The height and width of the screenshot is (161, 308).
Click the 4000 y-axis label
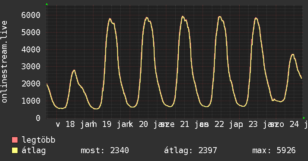pos(31,49)
